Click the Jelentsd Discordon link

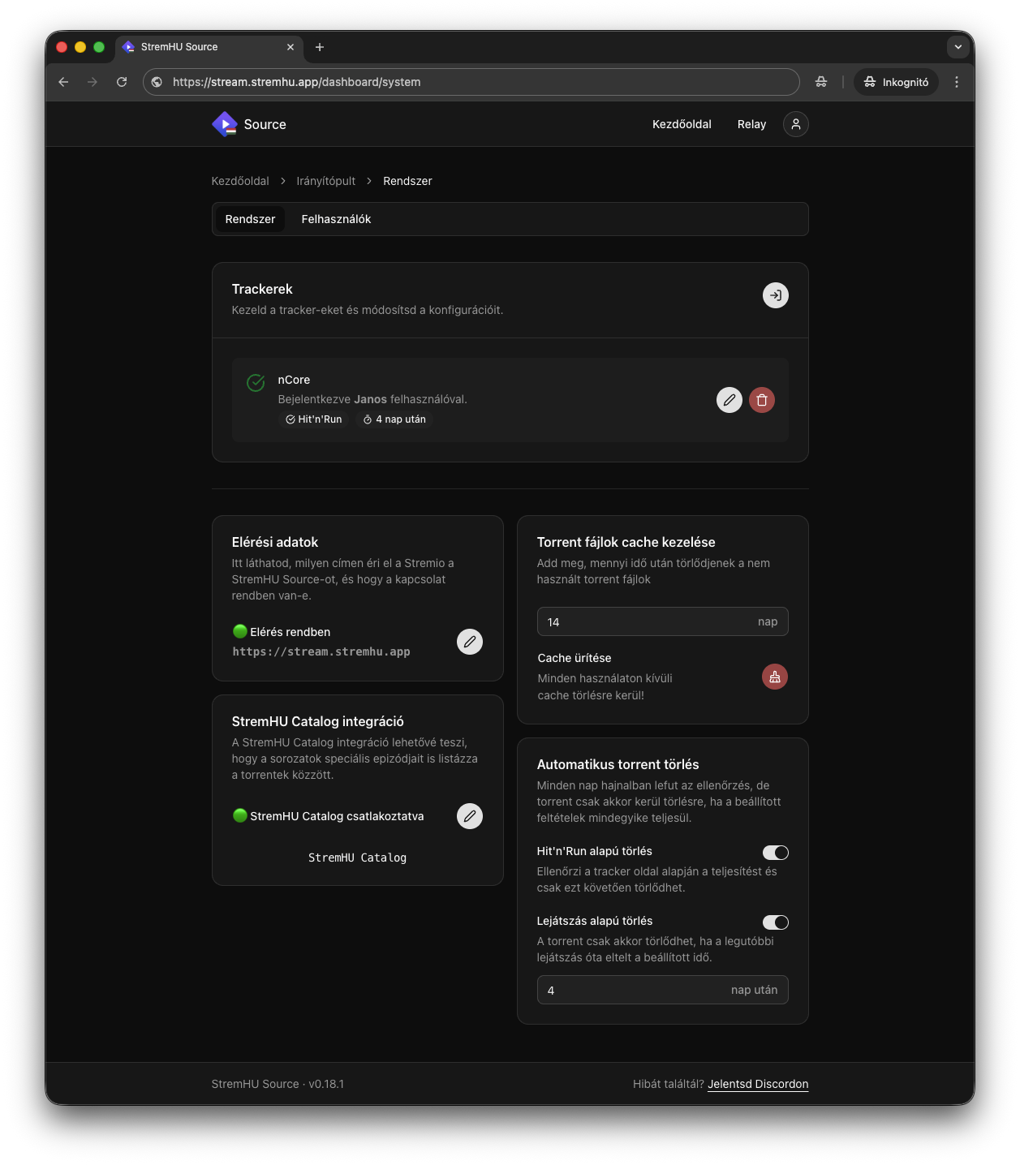(x=758, y=1084)
